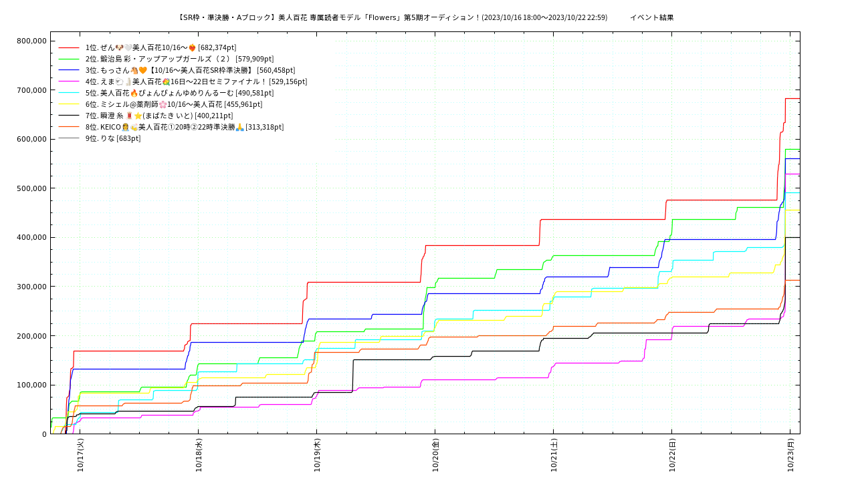Click the star emoji in 7位 legend entry
Image resolution: width=856 pixels, height=481 pixels.
click(x=138, y=116)
